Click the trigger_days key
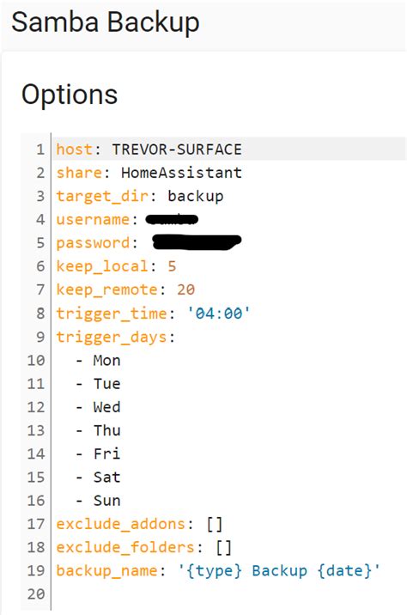 tap(112, 338)
